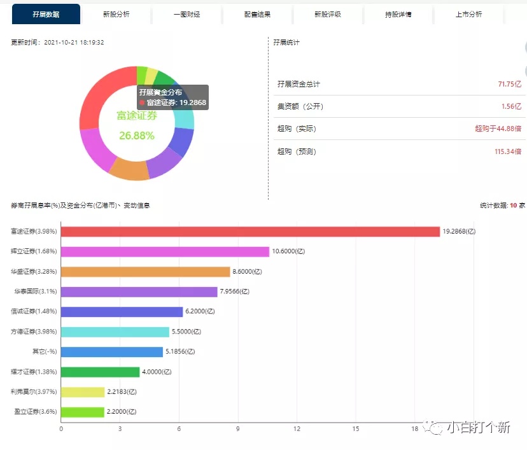The width and height of the screenshot is (527, 450).
Task: Click the 4.0000(亿) bar value
Action: point(157,371)
